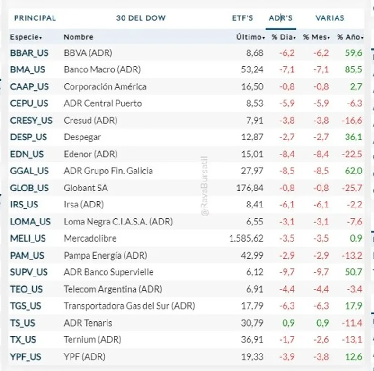The width and height of the screenshot is (374, 371).
Task: Go to the VARIAS tab
Action: tap(330, 18)
